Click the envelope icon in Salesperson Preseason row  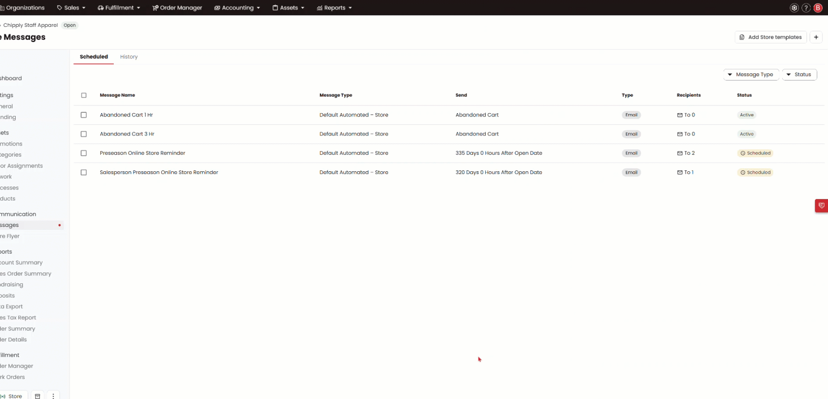coord(679,173)
